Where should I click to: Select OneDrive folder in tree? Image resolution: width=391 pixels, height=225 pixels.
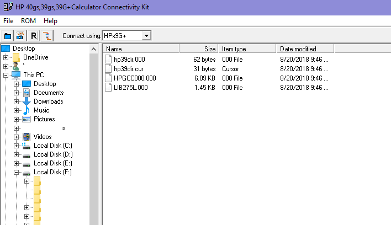coord(36,57)
